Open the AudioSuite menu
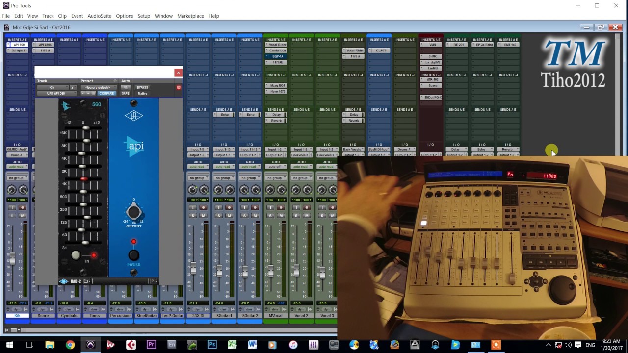This screenshot has width=628, height=353. click(100, 16)
